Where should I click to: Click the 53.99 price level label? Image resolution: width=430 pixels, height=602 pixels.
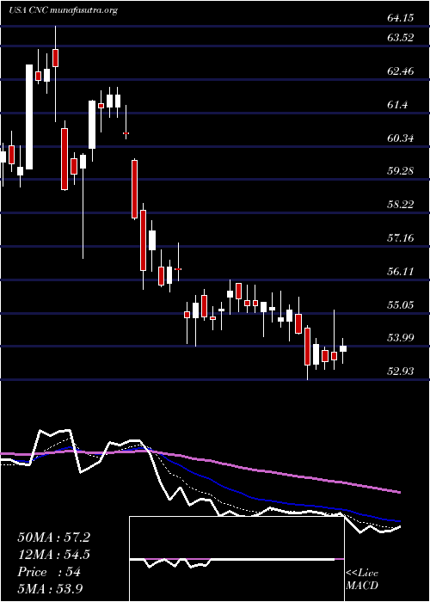(401, 338)
